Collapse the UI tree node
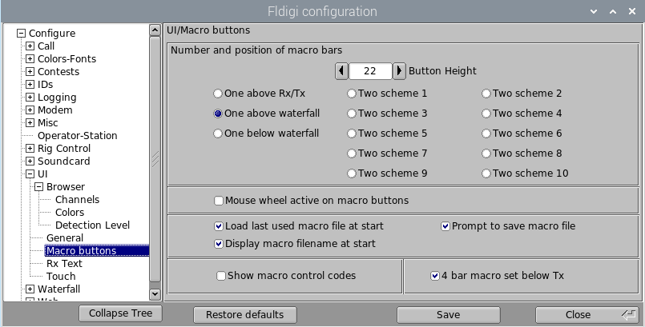The height and width of the screenshot is (327, 645). [x=30, y=174]
